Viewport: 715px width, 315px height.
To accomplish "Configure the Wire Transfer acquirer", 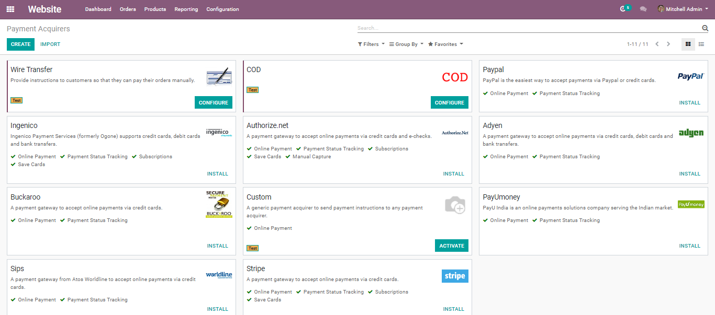I will 214,102.
